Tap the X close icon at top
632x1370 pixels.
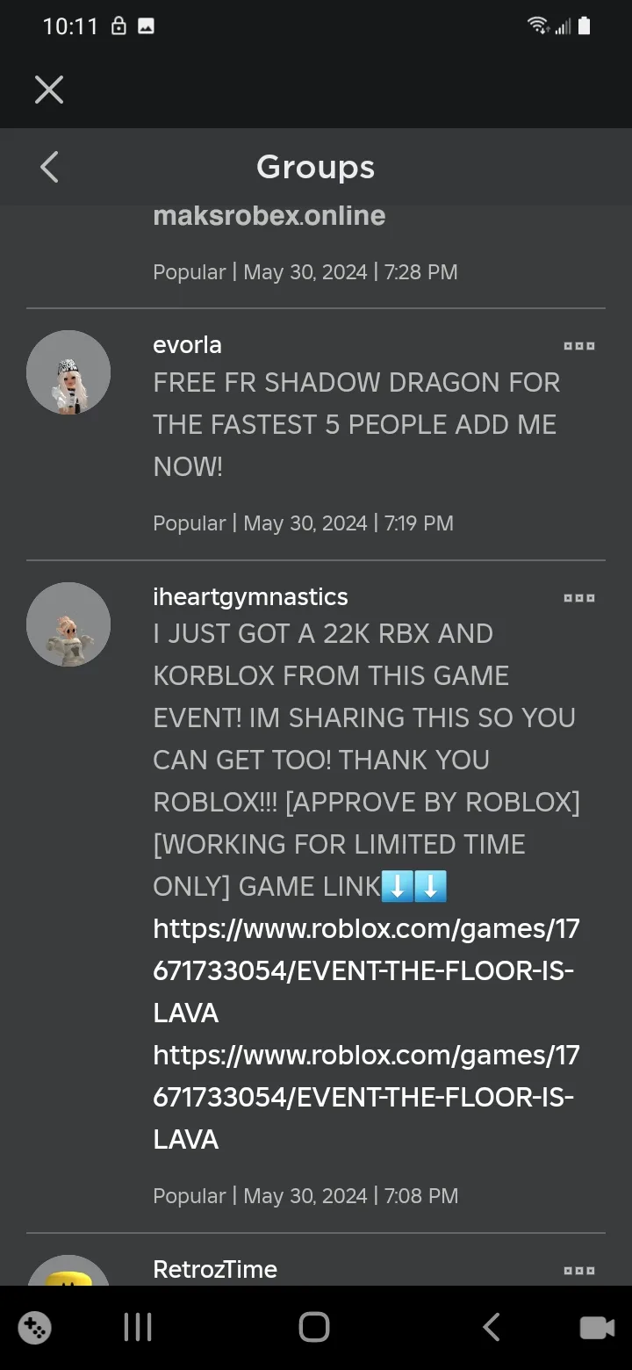click(49, 89)
